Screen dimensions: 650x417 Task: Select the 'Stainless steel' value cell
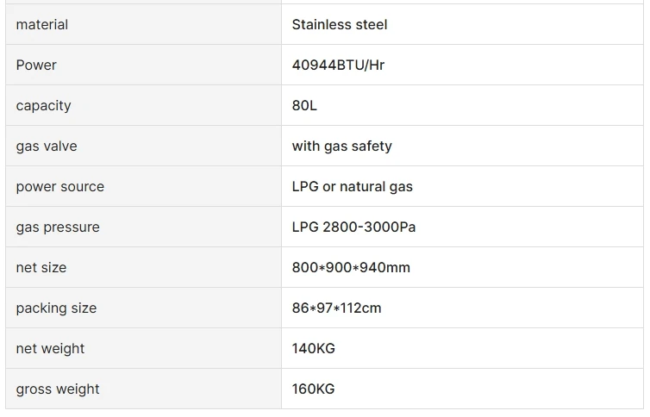pyautogui.click(x=340, y=24)
